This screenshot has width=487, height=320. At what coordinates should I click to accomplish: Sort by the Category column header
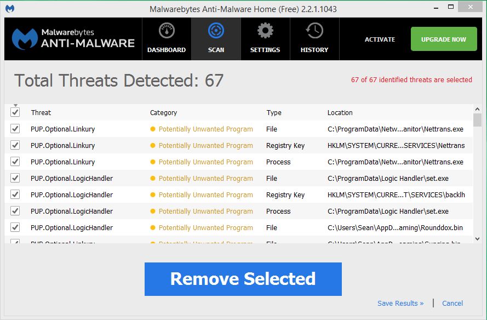163,112
